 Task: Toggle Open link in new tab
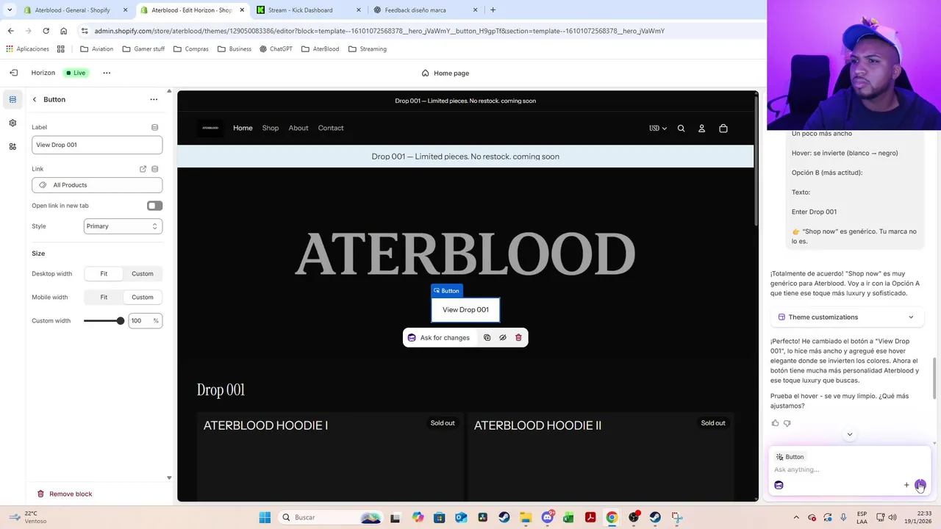point(154,206)
